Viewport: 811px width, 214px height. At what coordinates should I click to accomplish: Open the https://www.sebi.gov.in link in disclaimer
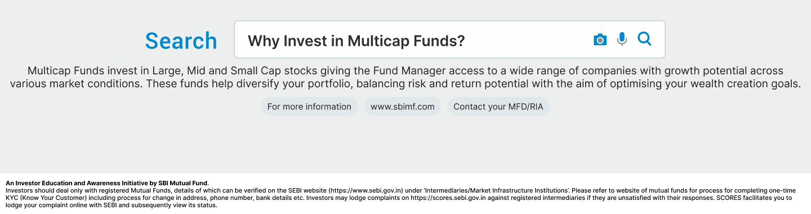tap(366, 191)
